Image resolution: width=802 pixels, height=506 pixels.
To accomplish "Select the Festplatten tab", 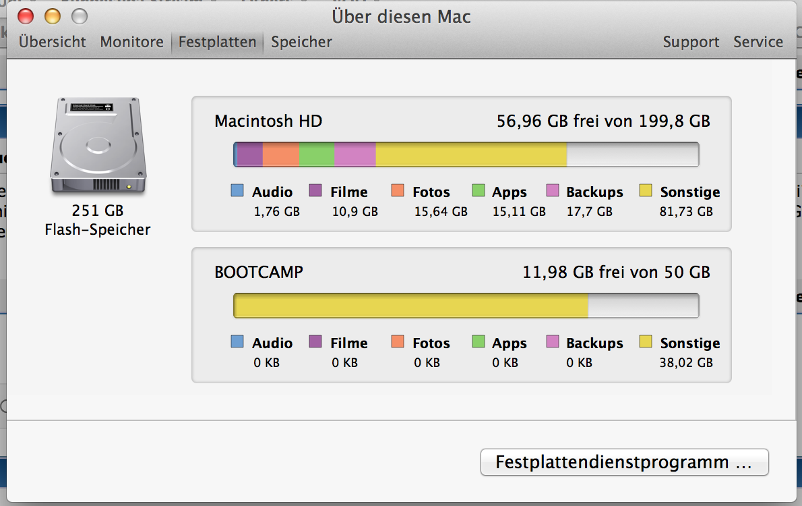I will click(217, 42).
